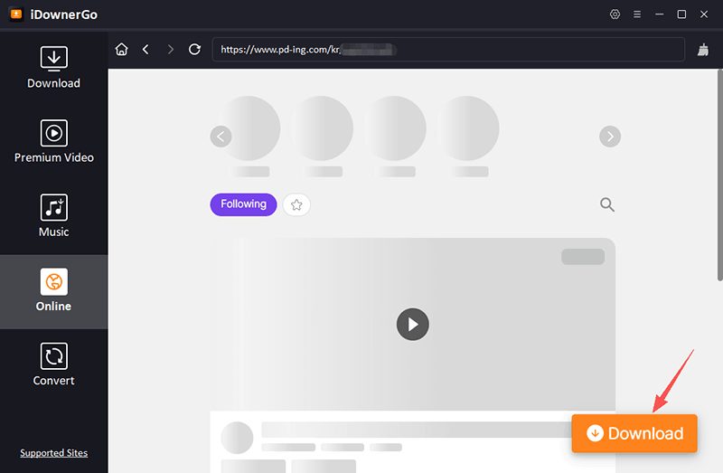723x473 pixels.
Task: Play the video in the feed
Action: pyautogui.click(x=412, y=324)
